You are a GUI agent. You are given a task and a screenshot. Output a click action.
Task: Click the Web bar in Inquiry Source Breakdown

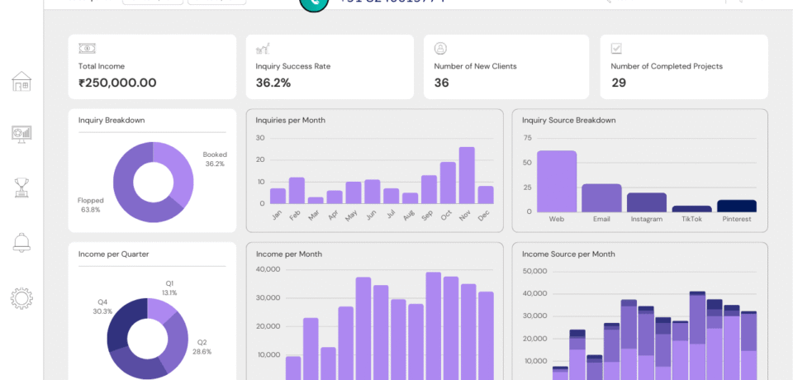coord(557,182)
